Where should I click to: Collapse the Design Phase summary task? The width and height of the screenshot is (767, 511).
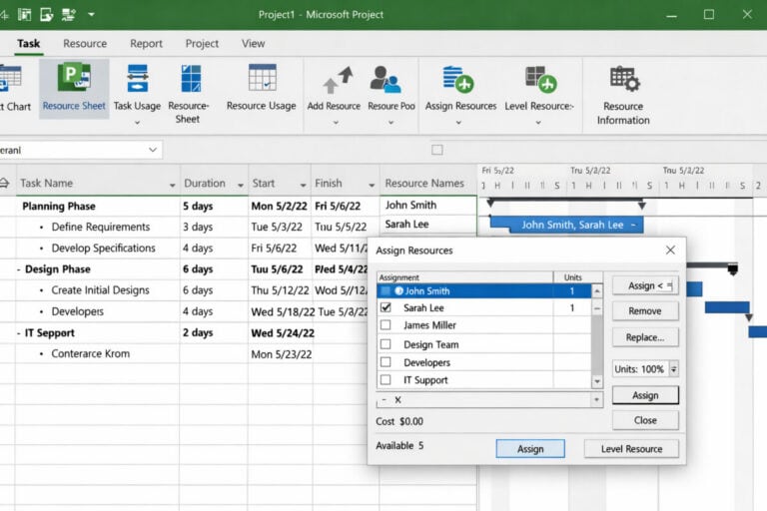19,269
